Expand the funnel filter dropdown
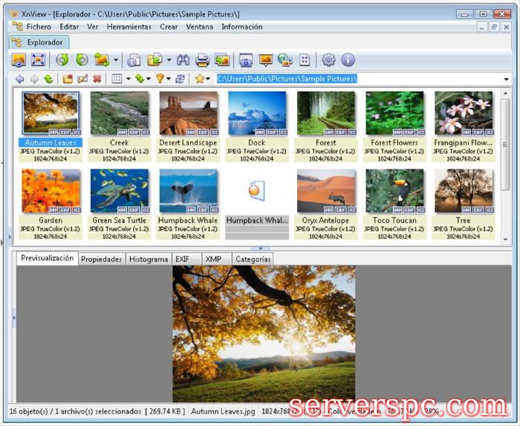This screenshot has height=426, width=520. point(169,79)
